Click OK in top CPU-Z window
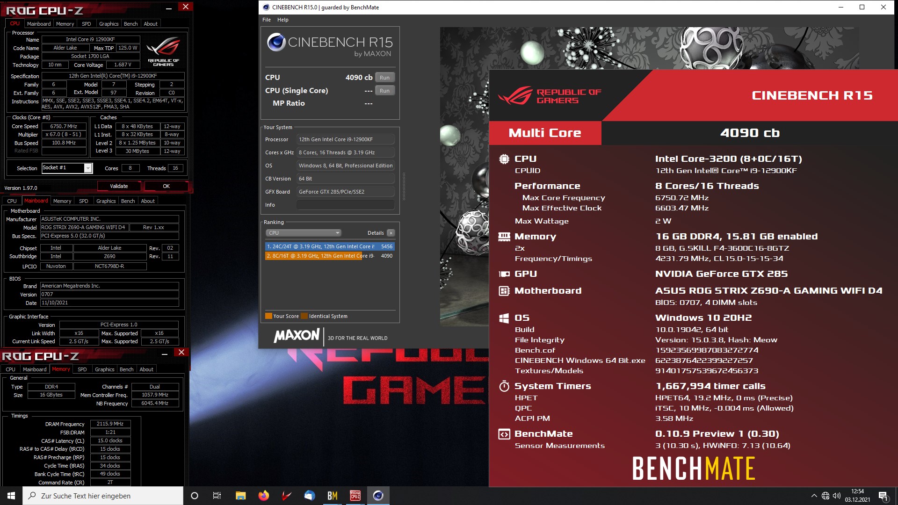The height and width of the screenshot is (505, 898). tap(166, 186)
